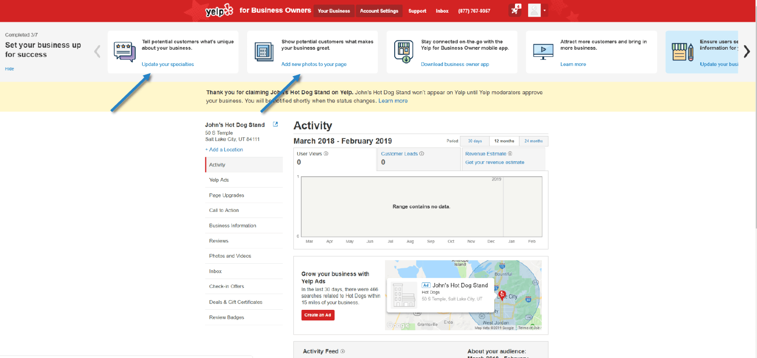757x358 pixels.
Task: Open Your Business in top navigation
Action: tap(334, 11)
